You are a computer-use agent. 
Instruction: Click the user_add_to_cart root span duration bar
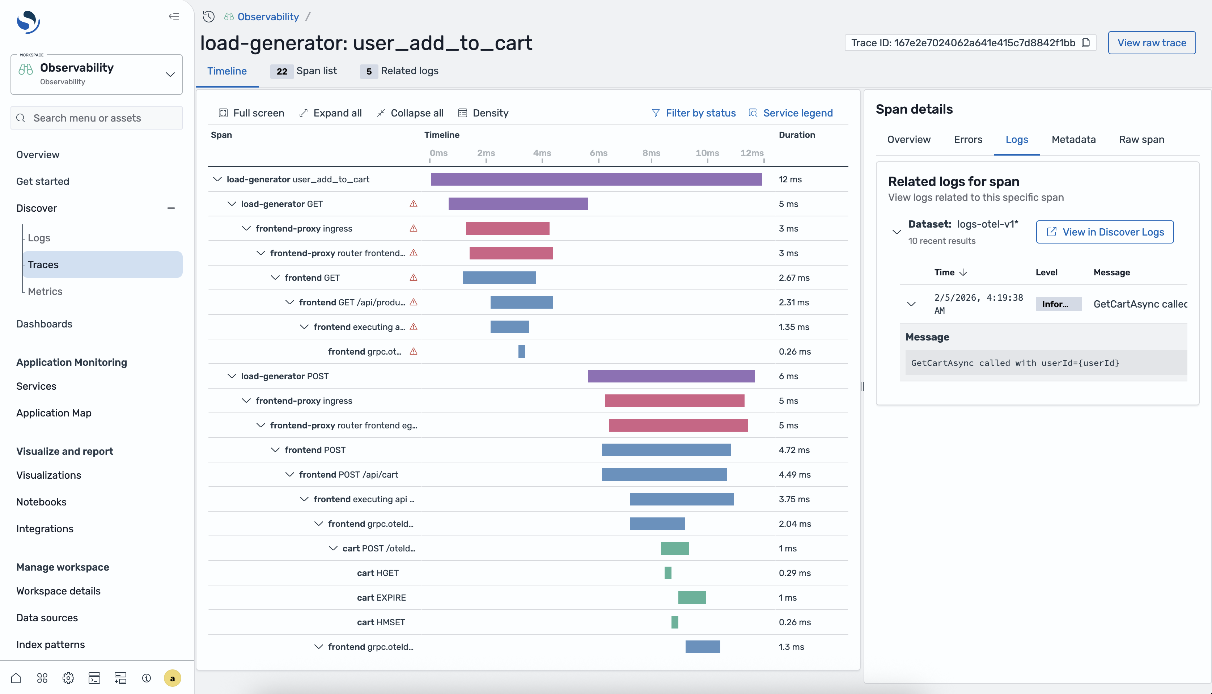tap(595, 179)
